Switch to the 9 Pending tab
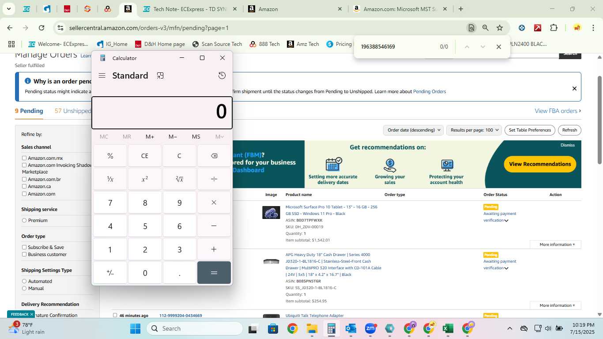 [x=29, y=111]
